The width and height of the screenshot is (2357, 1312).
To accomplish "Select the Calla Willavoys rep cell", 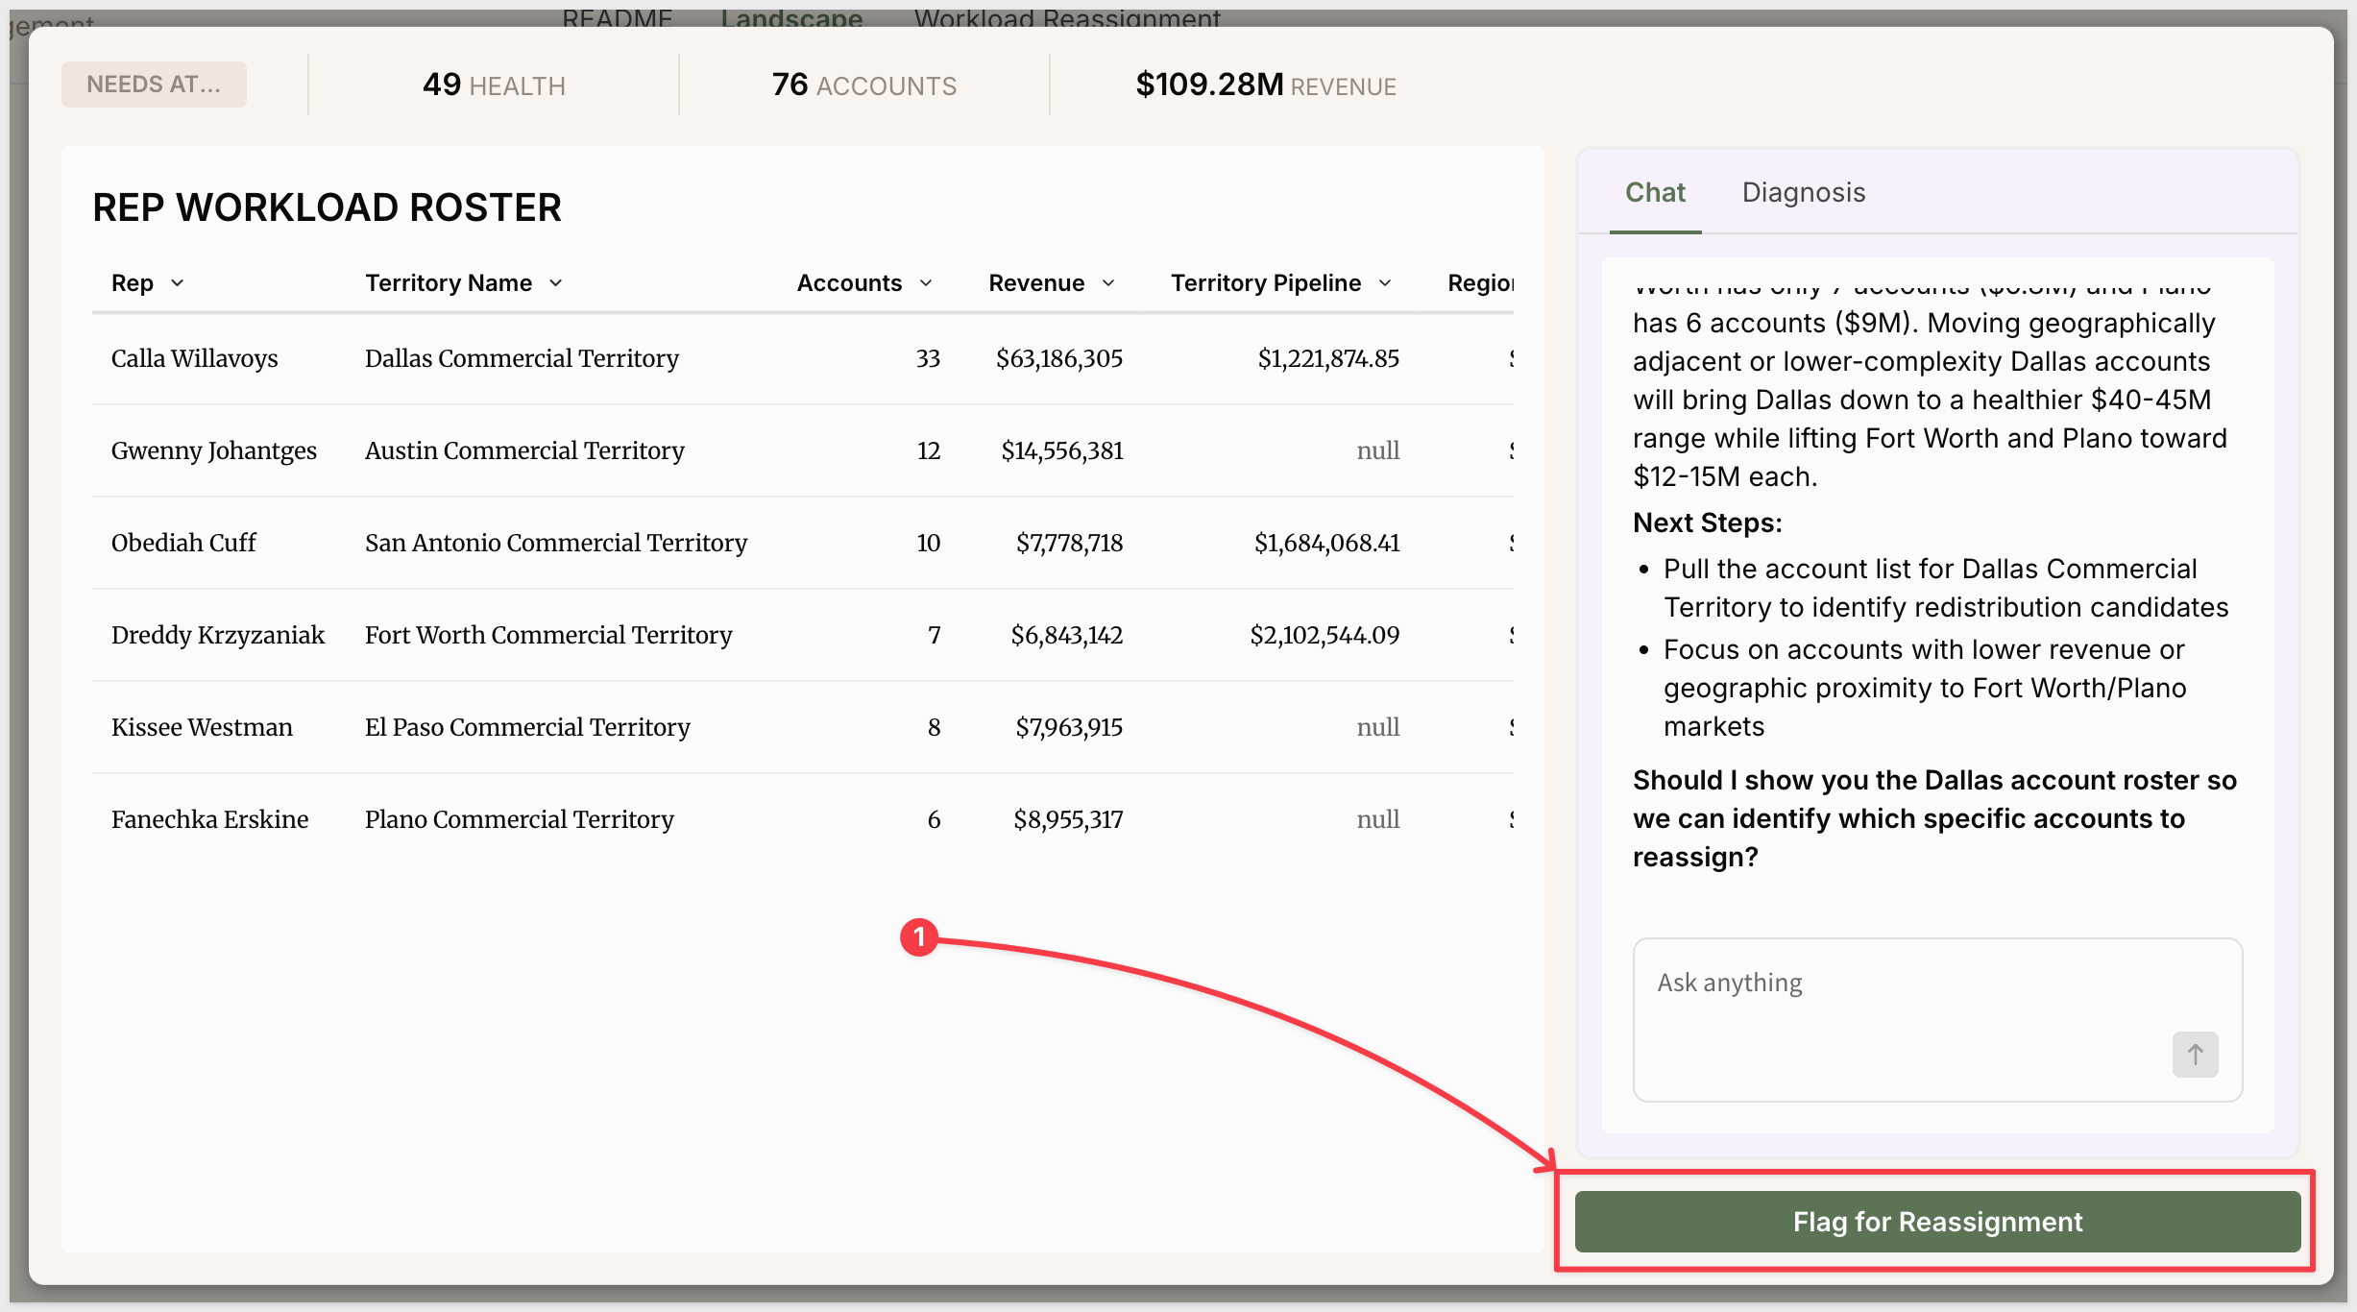I will pyautogui.click(x=195, y=358).
